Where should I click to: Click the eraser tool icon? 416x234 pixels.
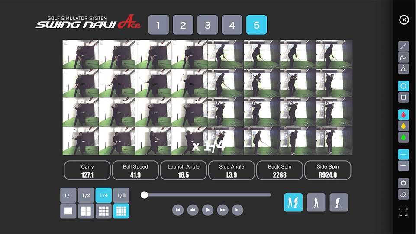point(403,194)
